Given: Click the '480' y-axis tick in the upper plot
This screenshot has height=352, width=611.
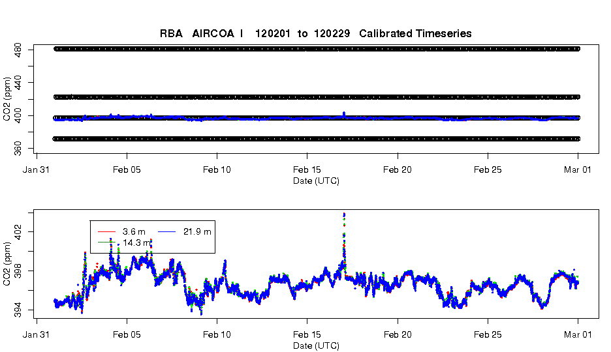Looking at the screenshot, I should coord(18,50).
